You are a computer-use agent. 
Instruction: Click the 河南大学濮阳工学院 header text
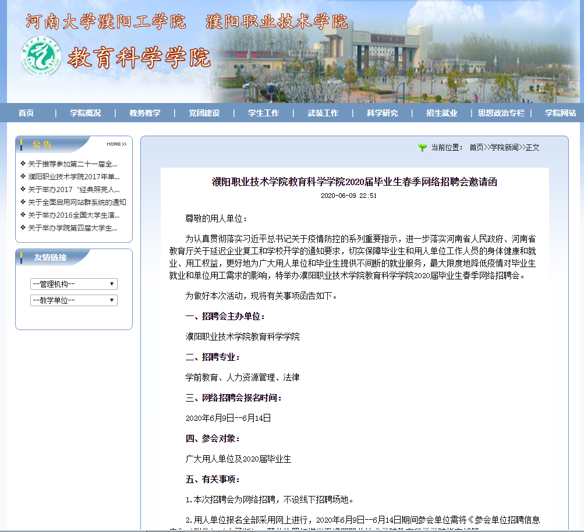pos(106,22)
